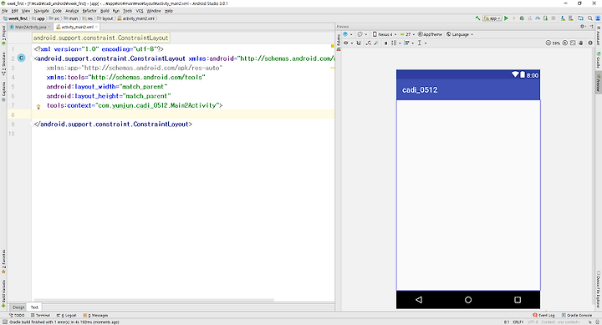Click the home button in phone preview
The image size is (602, 325).
468,300
